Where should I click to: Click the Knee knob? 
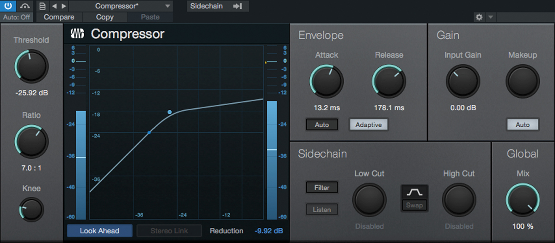click(x=31, y=209)
